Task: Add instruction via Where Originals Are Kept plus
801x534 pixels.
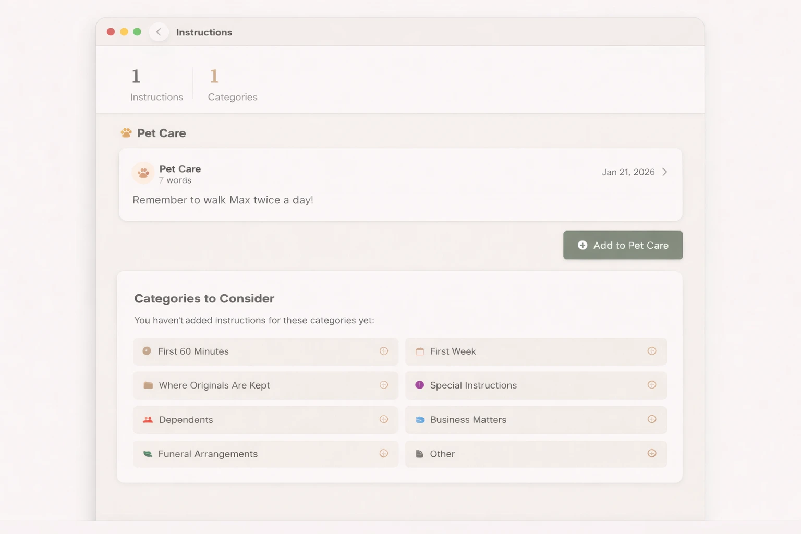Action: click(384, 385)
